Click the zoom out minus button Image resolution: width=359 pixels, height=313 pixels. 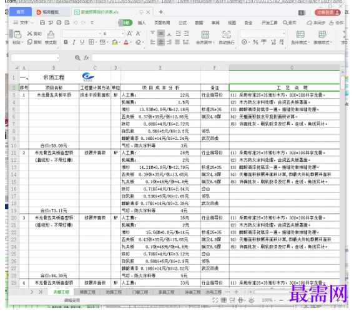tap(282, 300)
